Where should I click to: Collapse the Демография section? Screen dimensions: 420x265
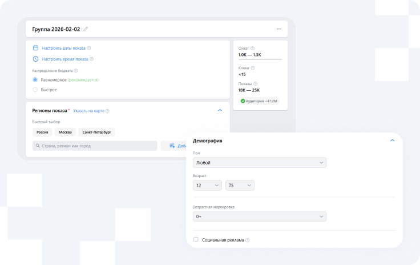(392, 140)
